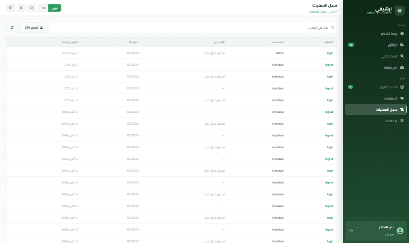Click the المستخدم column header
The image size is (409, 243).
[278, 42]
